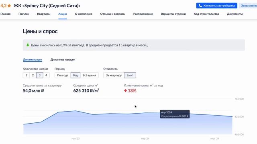Click the ноя '23 axis label

pyautogui.click(x=75, y=139)
